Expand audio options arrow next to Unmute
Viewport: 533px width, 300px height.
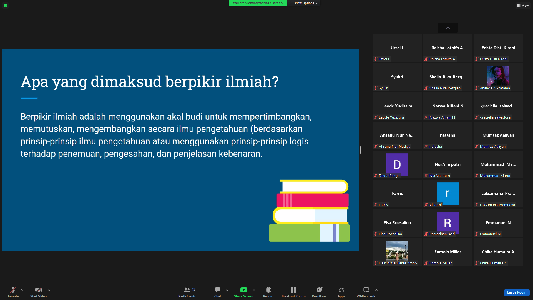coord(22,290)
